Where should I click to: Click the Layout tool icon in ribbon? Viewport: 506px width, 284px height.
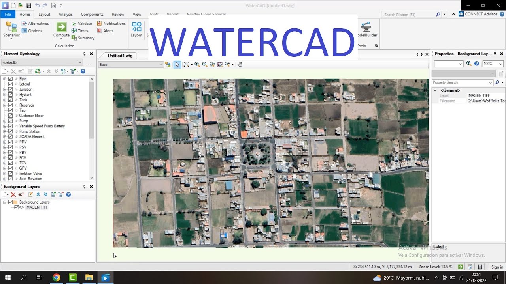click(136, 27)
